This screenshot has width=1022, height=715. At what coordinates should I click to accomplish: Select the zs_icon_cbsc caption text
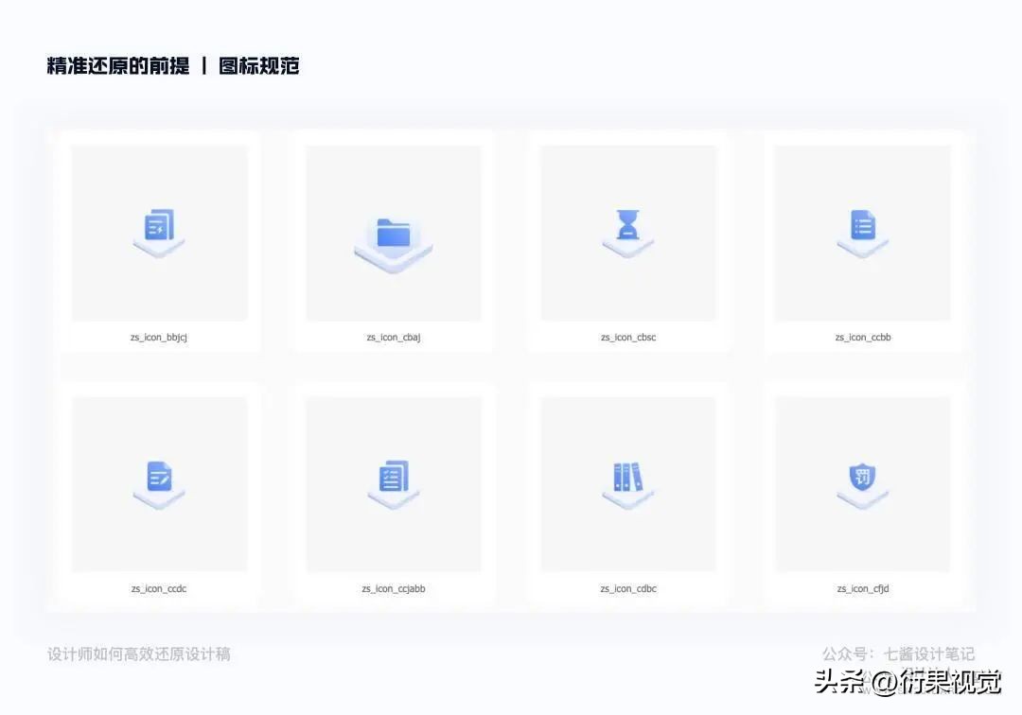pos(626,337)
